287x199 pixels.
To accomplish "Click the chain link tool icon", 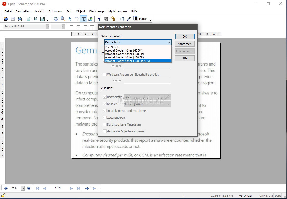I will (x=113, y=19).
